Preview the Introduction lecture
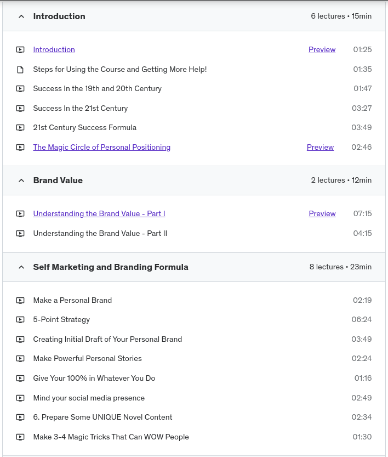The image size is (388, 457). coord(322,50)
